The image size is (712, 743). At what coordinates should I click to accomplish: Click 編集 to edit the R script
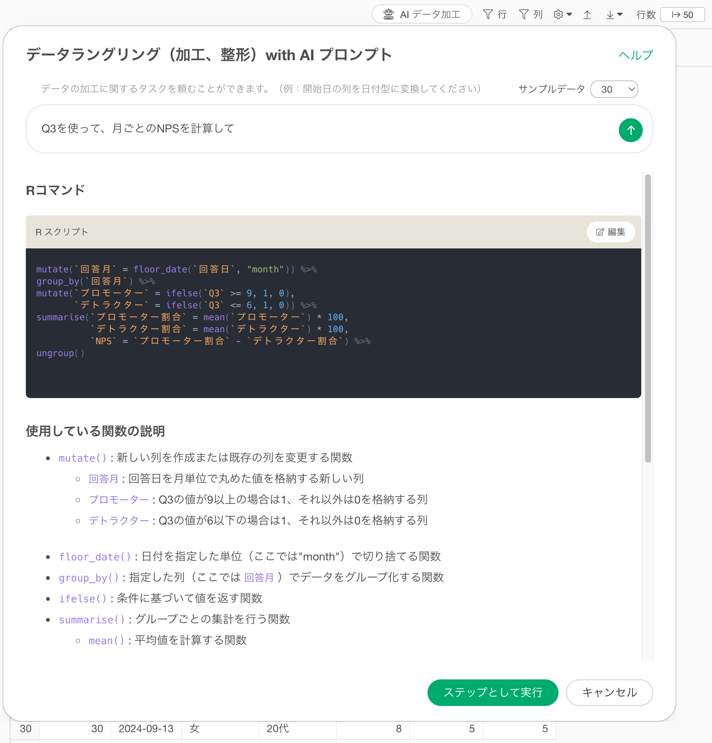point(610,232)
